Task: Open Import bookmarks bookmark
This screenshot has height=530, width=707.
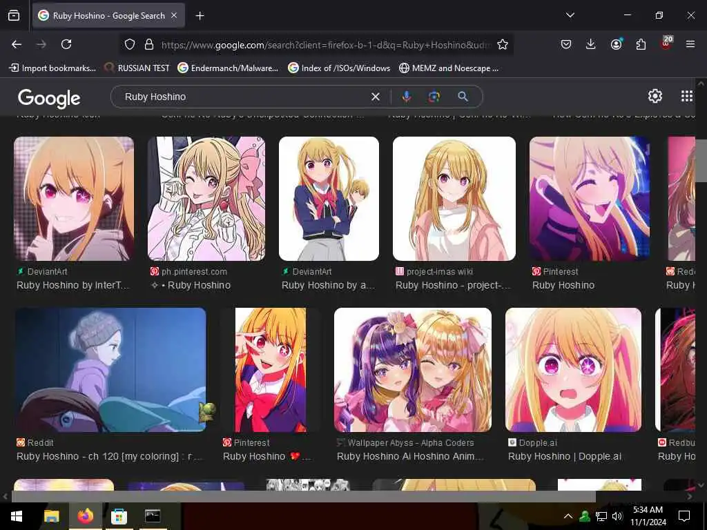Action: tap(52, 68)
